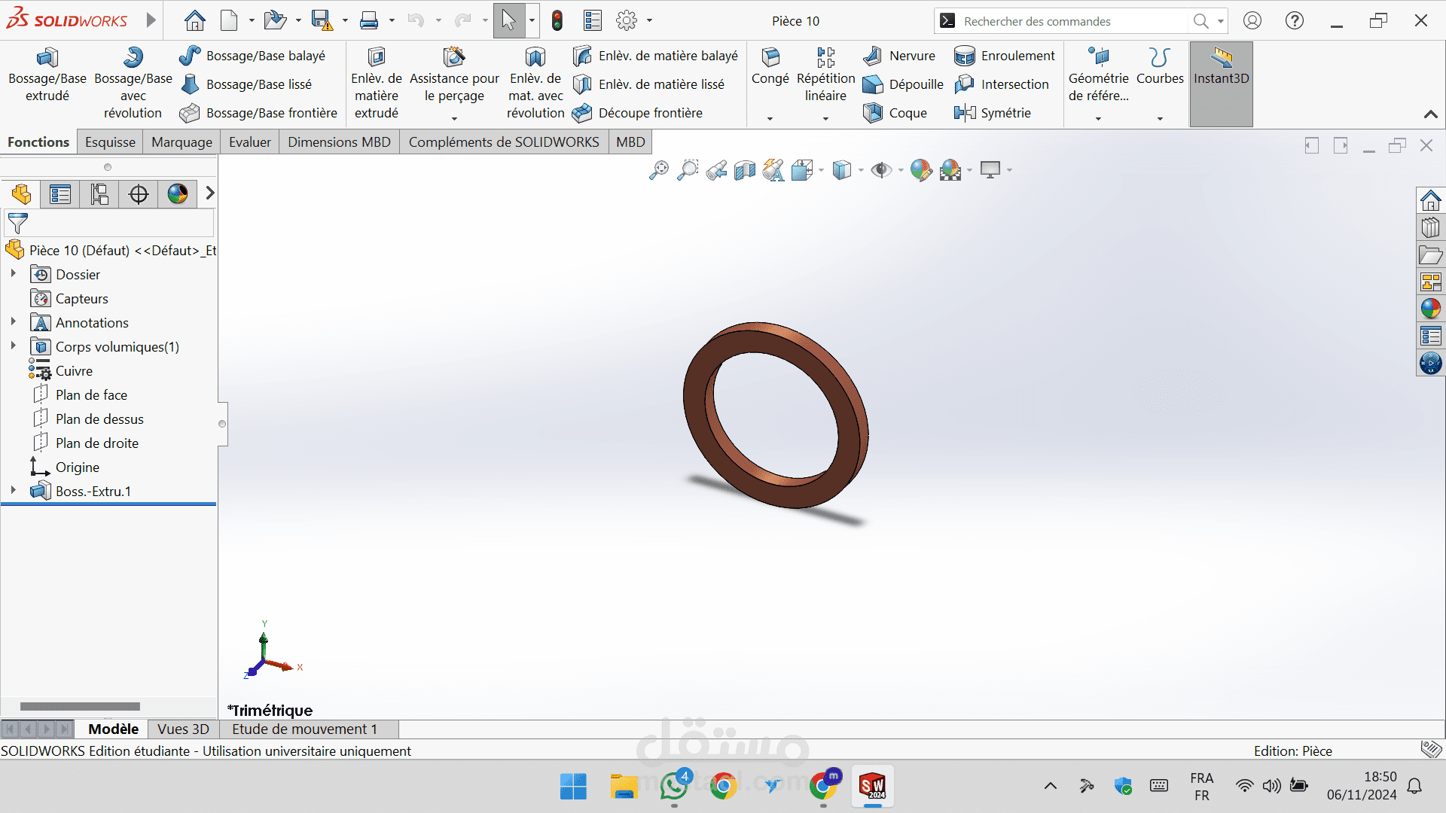1446x813 pixels.
Task: Open the ConfigurationManager tab icon
Action: coord(99,194)
